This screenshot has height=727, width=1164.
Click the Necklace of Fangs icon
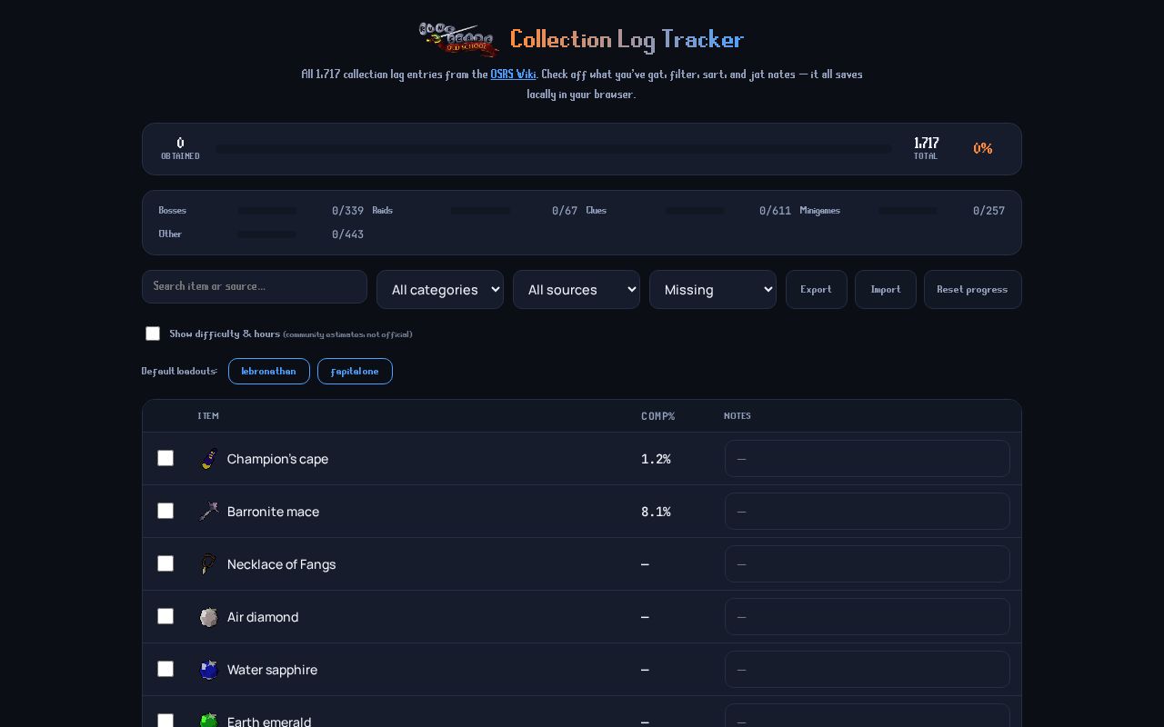[209, 564]
